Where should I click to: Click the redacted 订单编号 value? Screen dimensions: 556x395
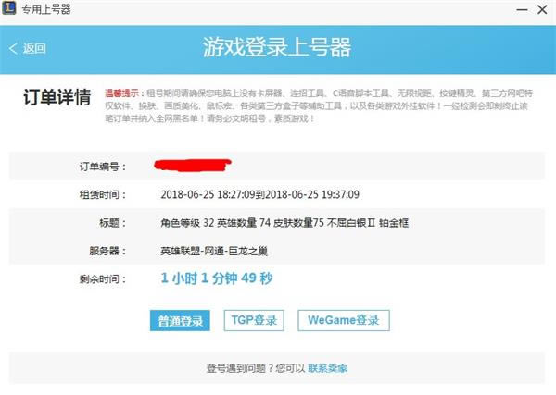(193, 166)
